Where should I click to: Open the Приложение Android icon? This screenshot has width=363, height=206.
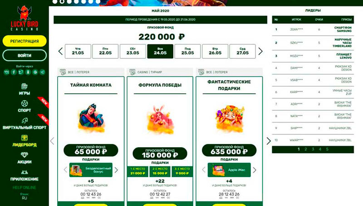(x=25, y=172)
